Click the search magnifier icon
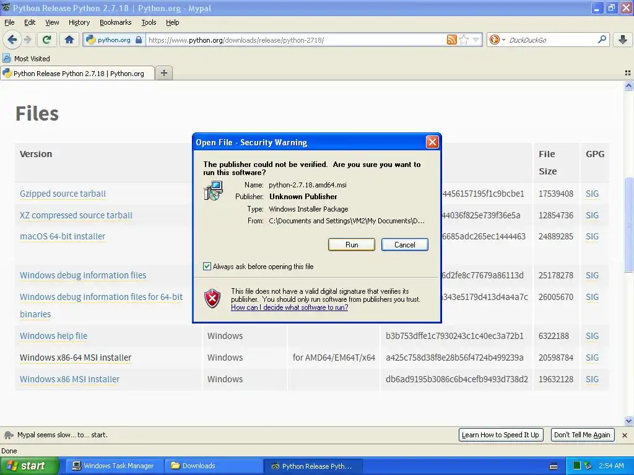The width and height of the screenshot is (634, 475). [602, 40]
